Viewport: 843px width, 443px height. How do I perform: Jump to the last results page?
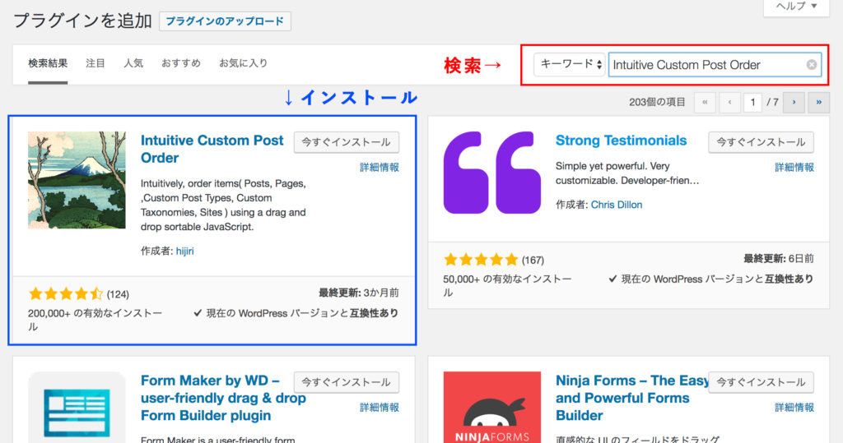[819, 102]
